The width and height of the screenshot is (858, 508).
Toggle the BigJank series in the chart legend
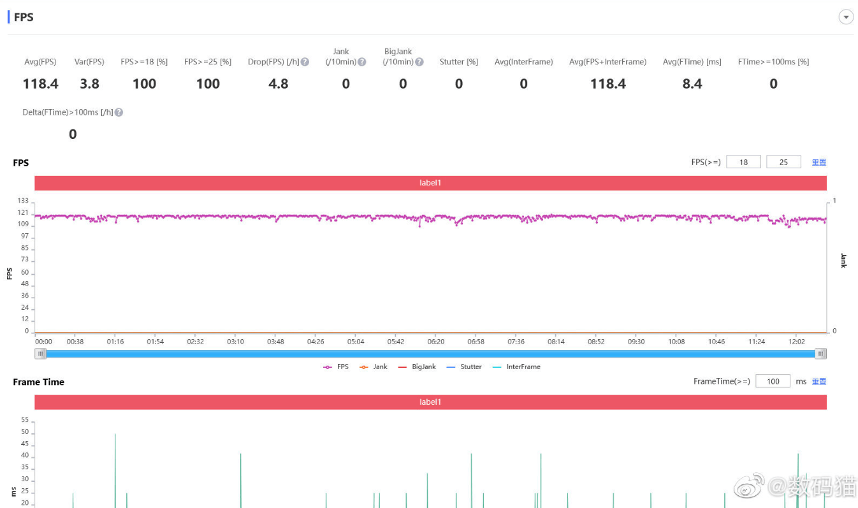point(417,366)
